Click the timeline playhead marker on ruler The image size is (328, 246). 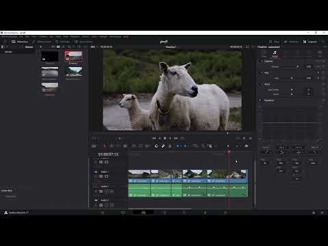[x=229, y=151]
